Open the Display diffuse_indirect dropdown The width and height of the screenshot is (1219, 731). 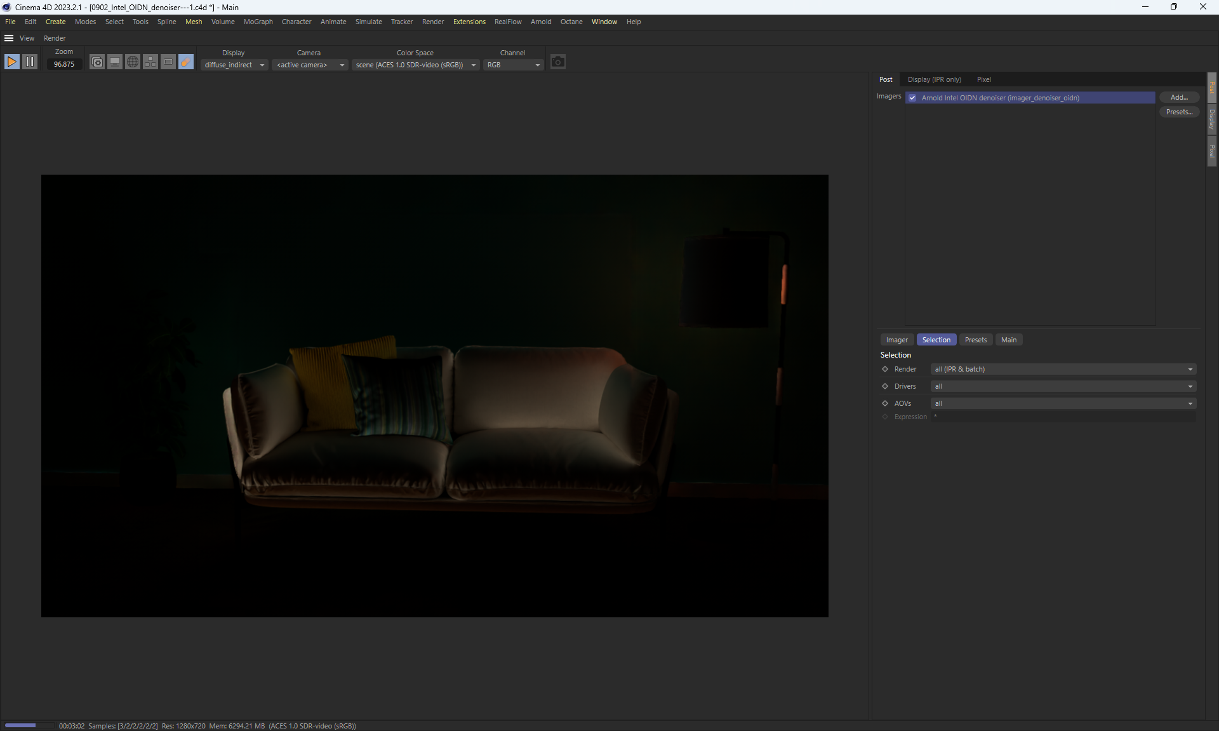[x=234, y=65]
